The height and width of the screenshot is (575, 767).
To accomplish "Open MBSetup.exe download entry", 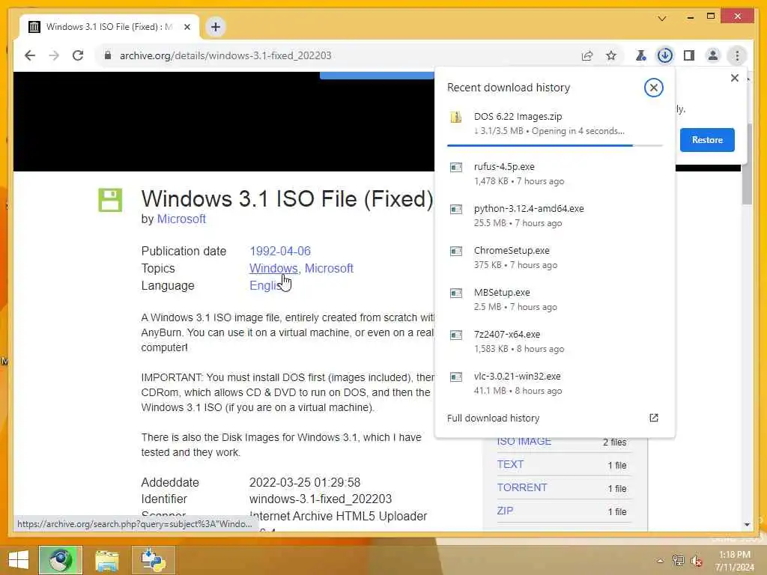I will point(554,299).
